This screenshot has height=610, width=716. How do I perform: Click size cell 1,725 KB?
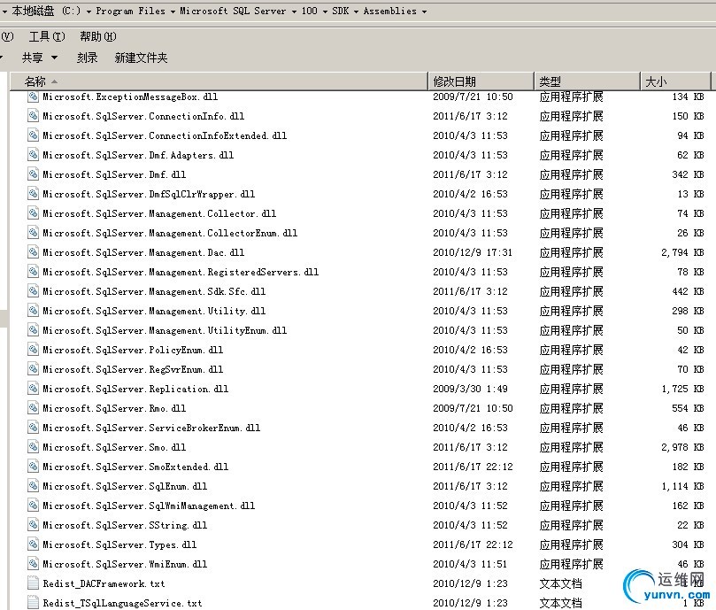tap(682, 389)
